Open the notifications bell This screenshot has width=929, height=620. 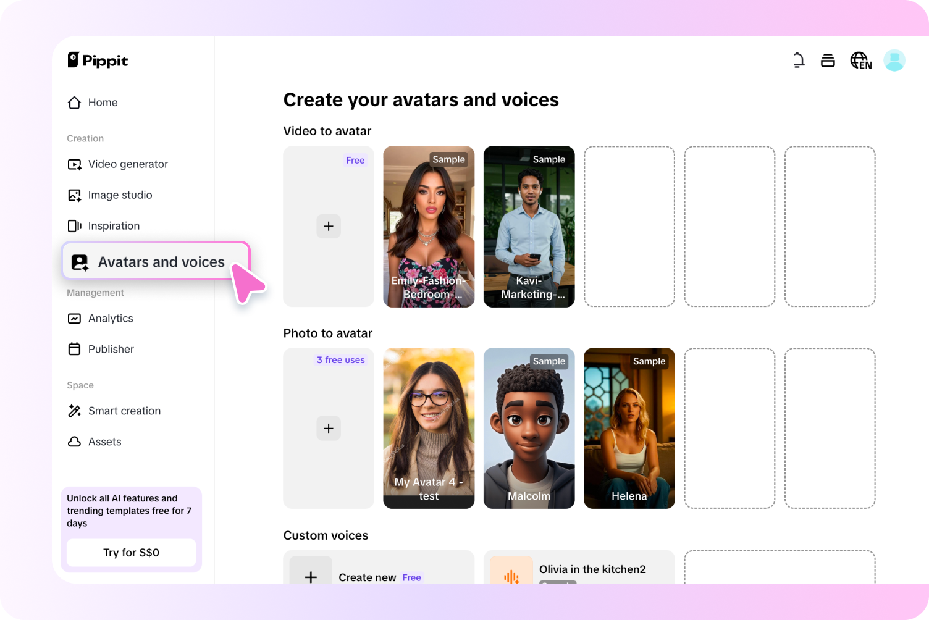pyautogui.click(x=799, y=60)
